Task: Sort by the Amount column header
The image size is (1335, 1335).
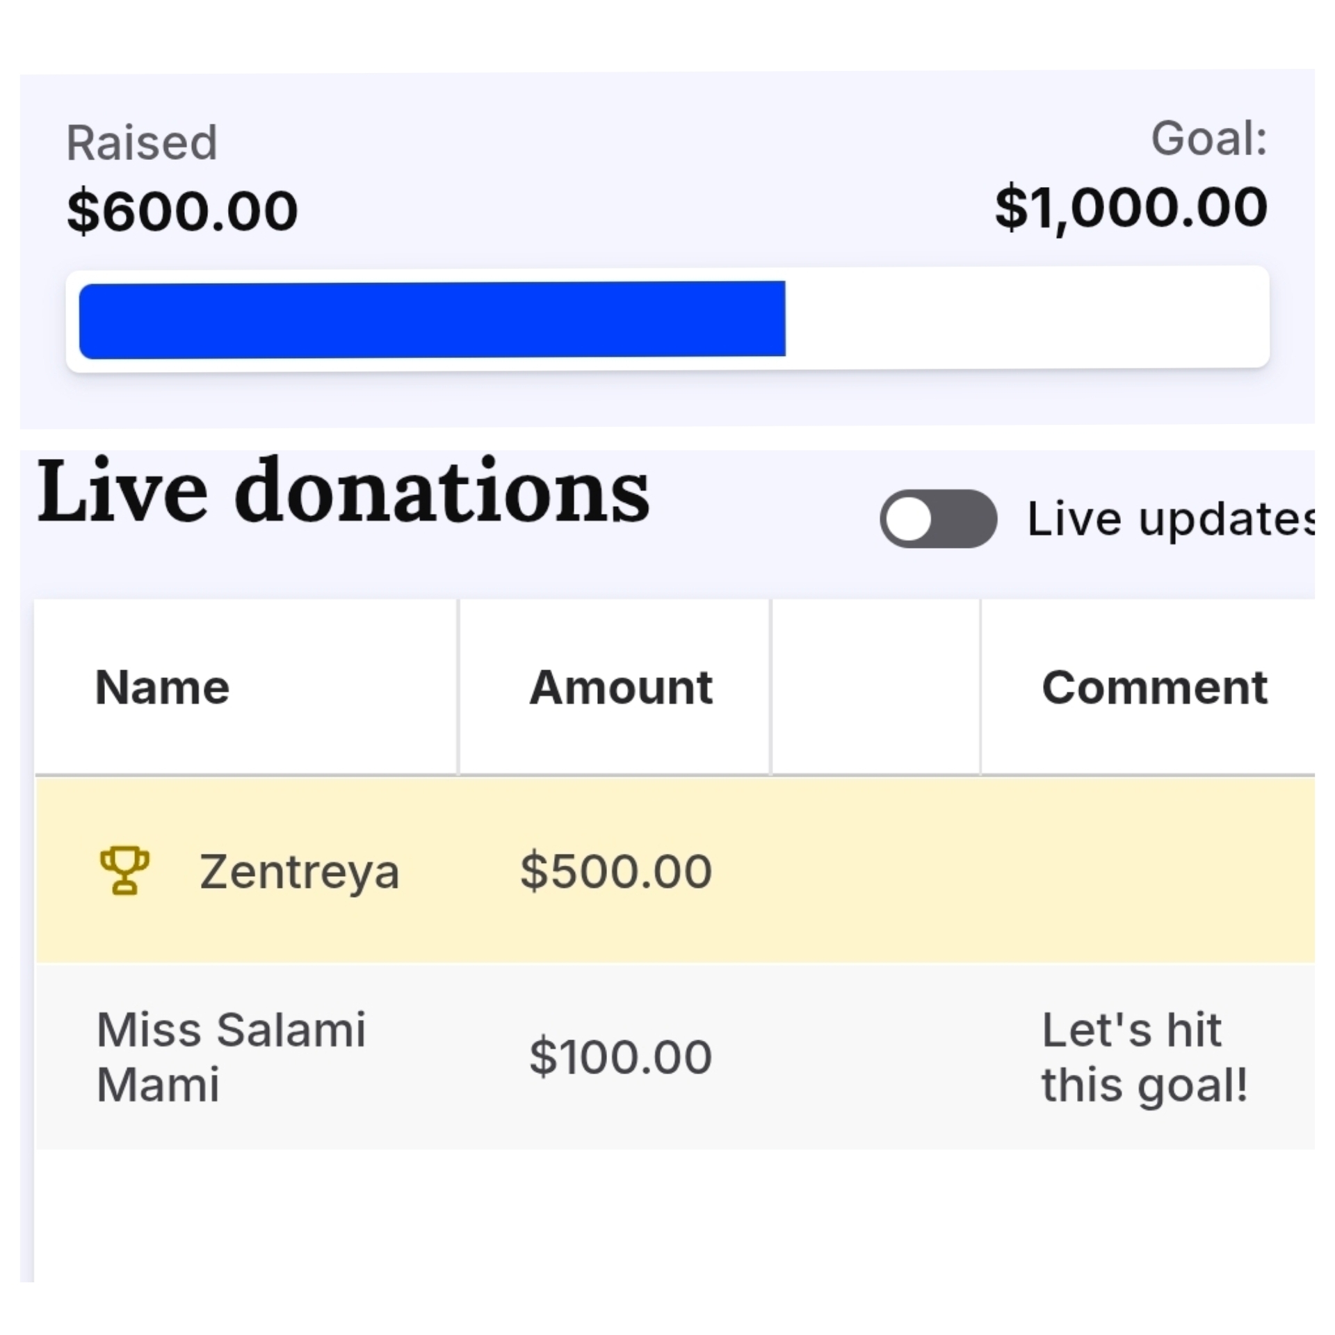Action: pos(620,688)
